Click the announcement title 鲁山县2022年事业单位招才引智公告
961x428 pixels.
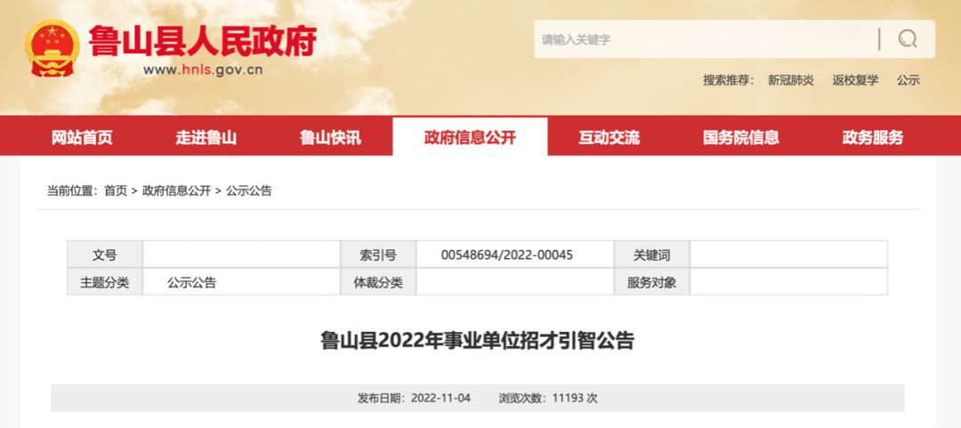[x=478, y=341]
